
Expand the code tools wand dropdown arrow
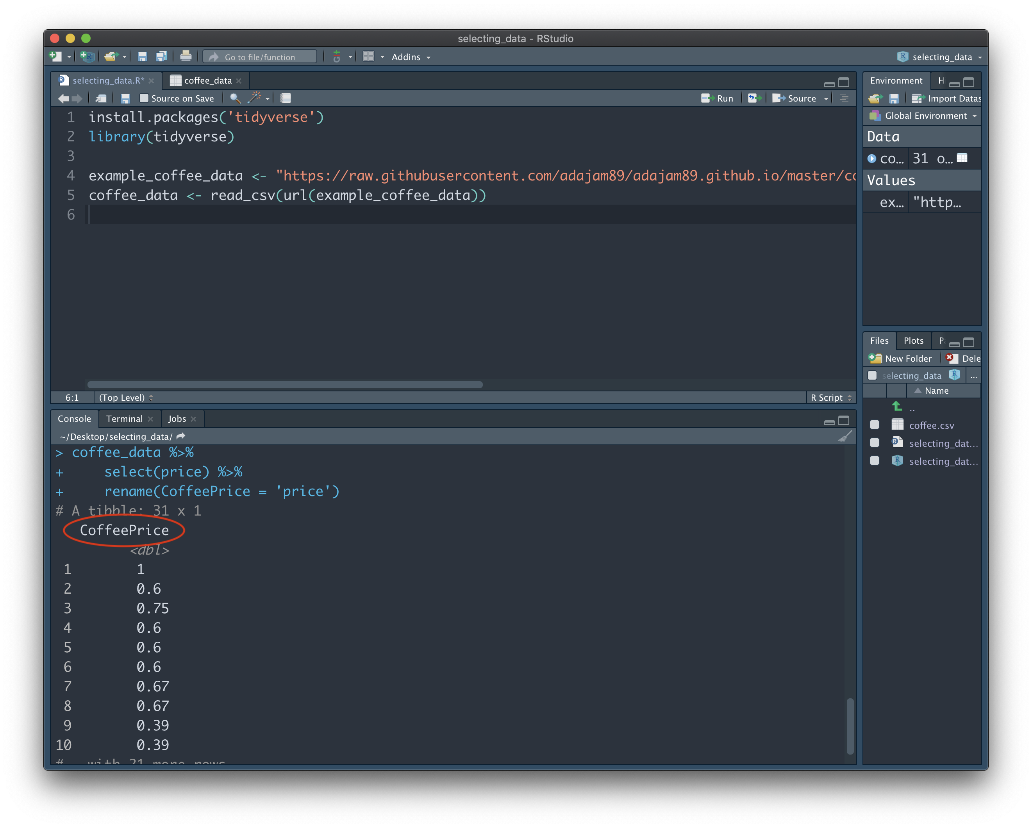pyautogui.click(x=267, y=98)
